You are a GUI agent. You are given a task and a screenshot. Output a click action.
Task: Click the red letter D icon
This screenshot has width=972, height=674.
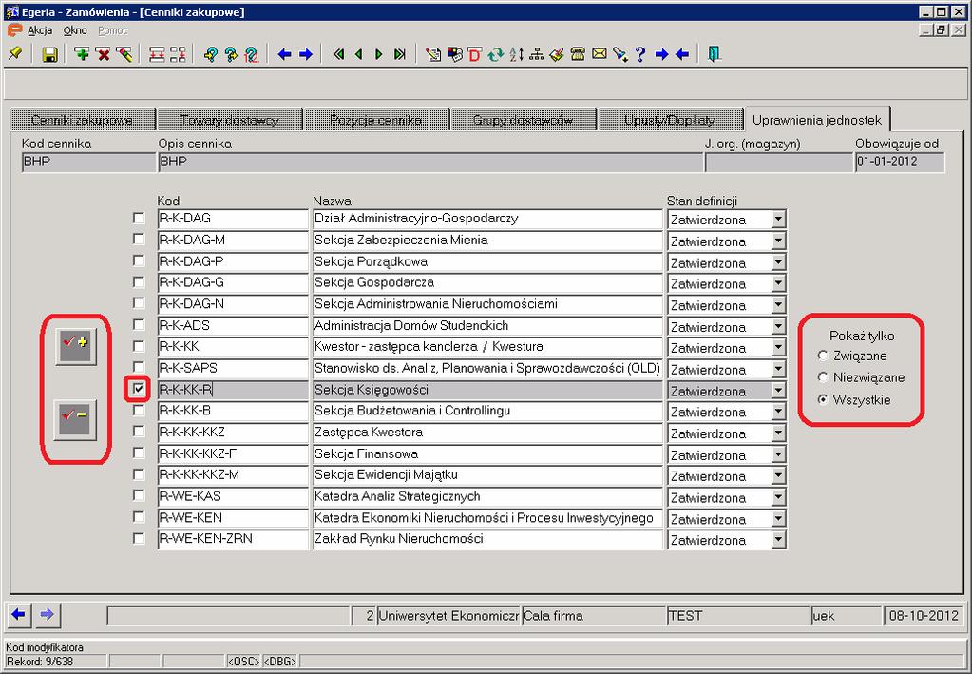475,54
